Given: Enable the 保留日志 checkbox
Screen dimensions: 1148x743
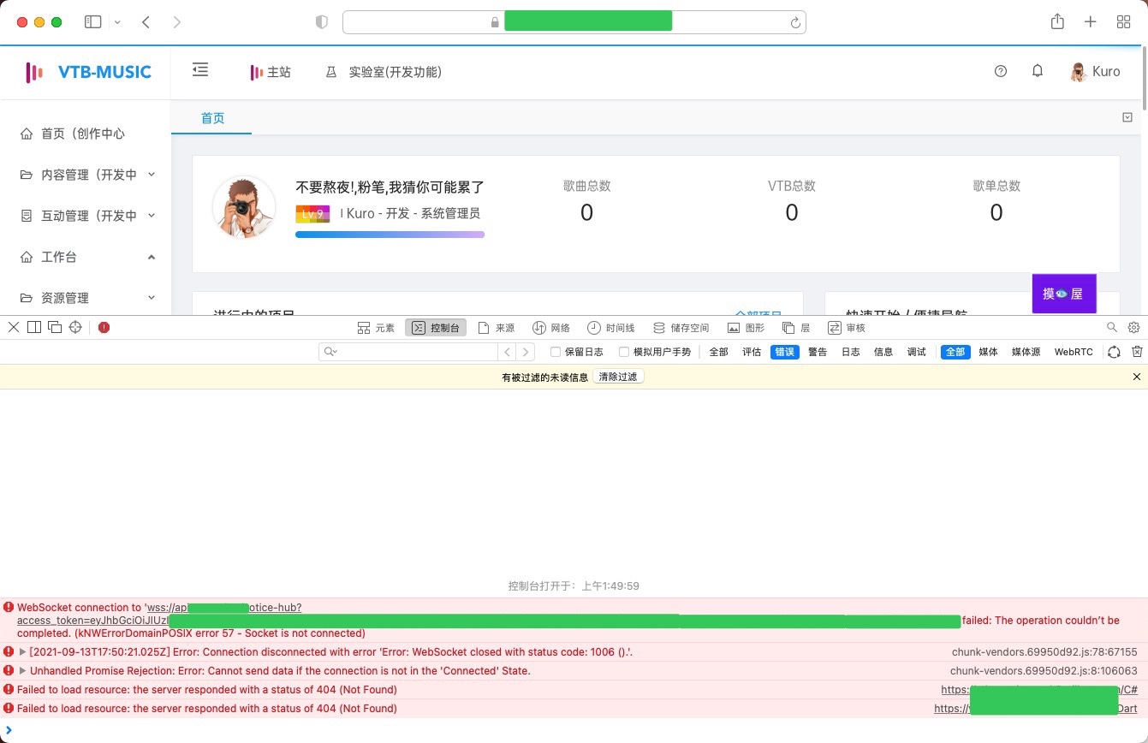Looking at the screenshot, I should [556, 352].
